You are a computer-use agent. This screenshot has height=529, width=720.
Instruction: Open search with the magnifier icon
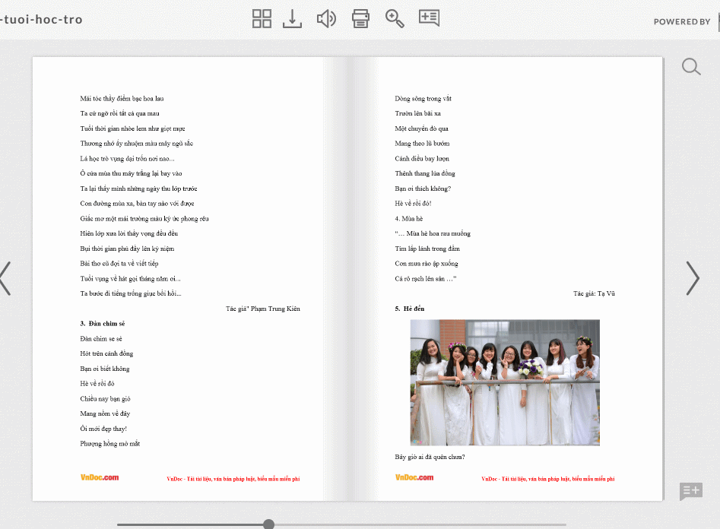pos(691,67)
